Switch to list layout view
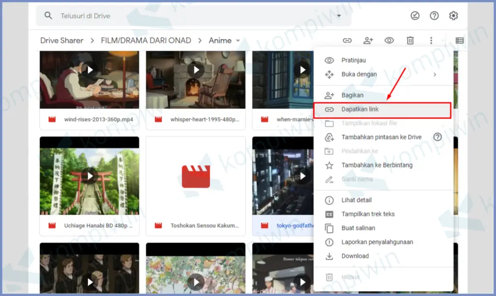Viewport: 496px width, 296px height. click(459, 41)
